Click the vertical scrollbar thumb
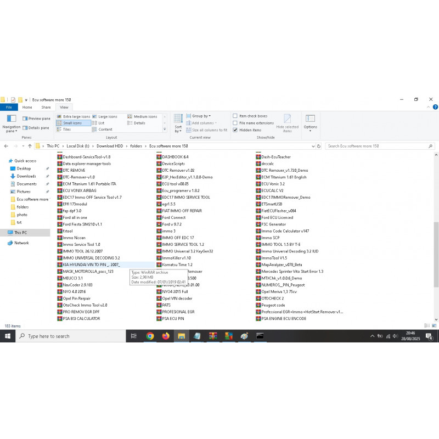Screen dimensions: 439x439 tap(436, 254)
